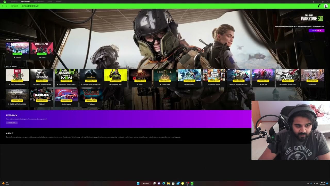Select the Overwatch 2 game thumbnail

click(x=312, y=75)
